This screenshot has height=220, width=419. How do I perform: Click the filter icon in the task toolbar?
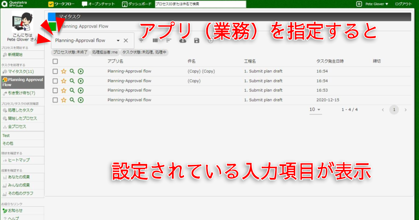tap(141, 41)
